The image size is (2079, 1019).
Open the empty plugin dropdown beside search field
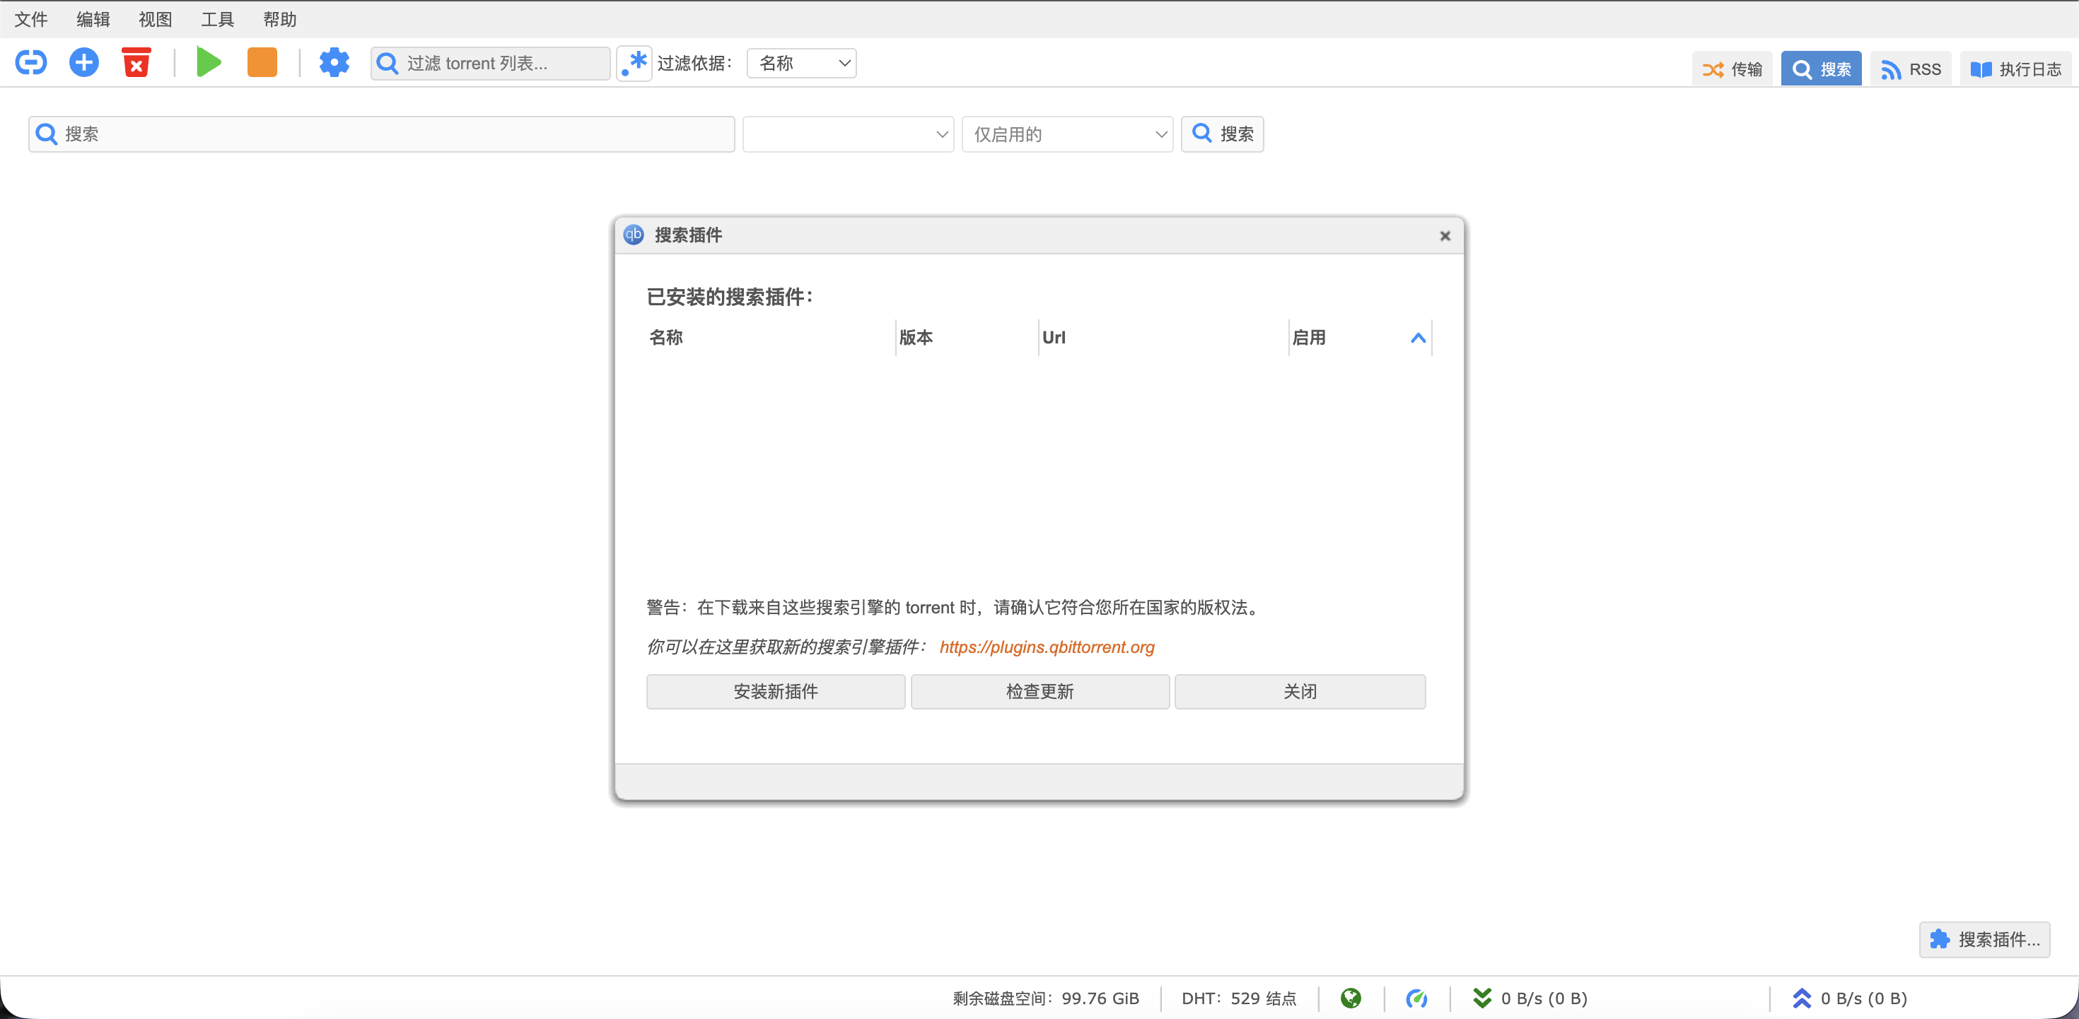pos(847,134)
